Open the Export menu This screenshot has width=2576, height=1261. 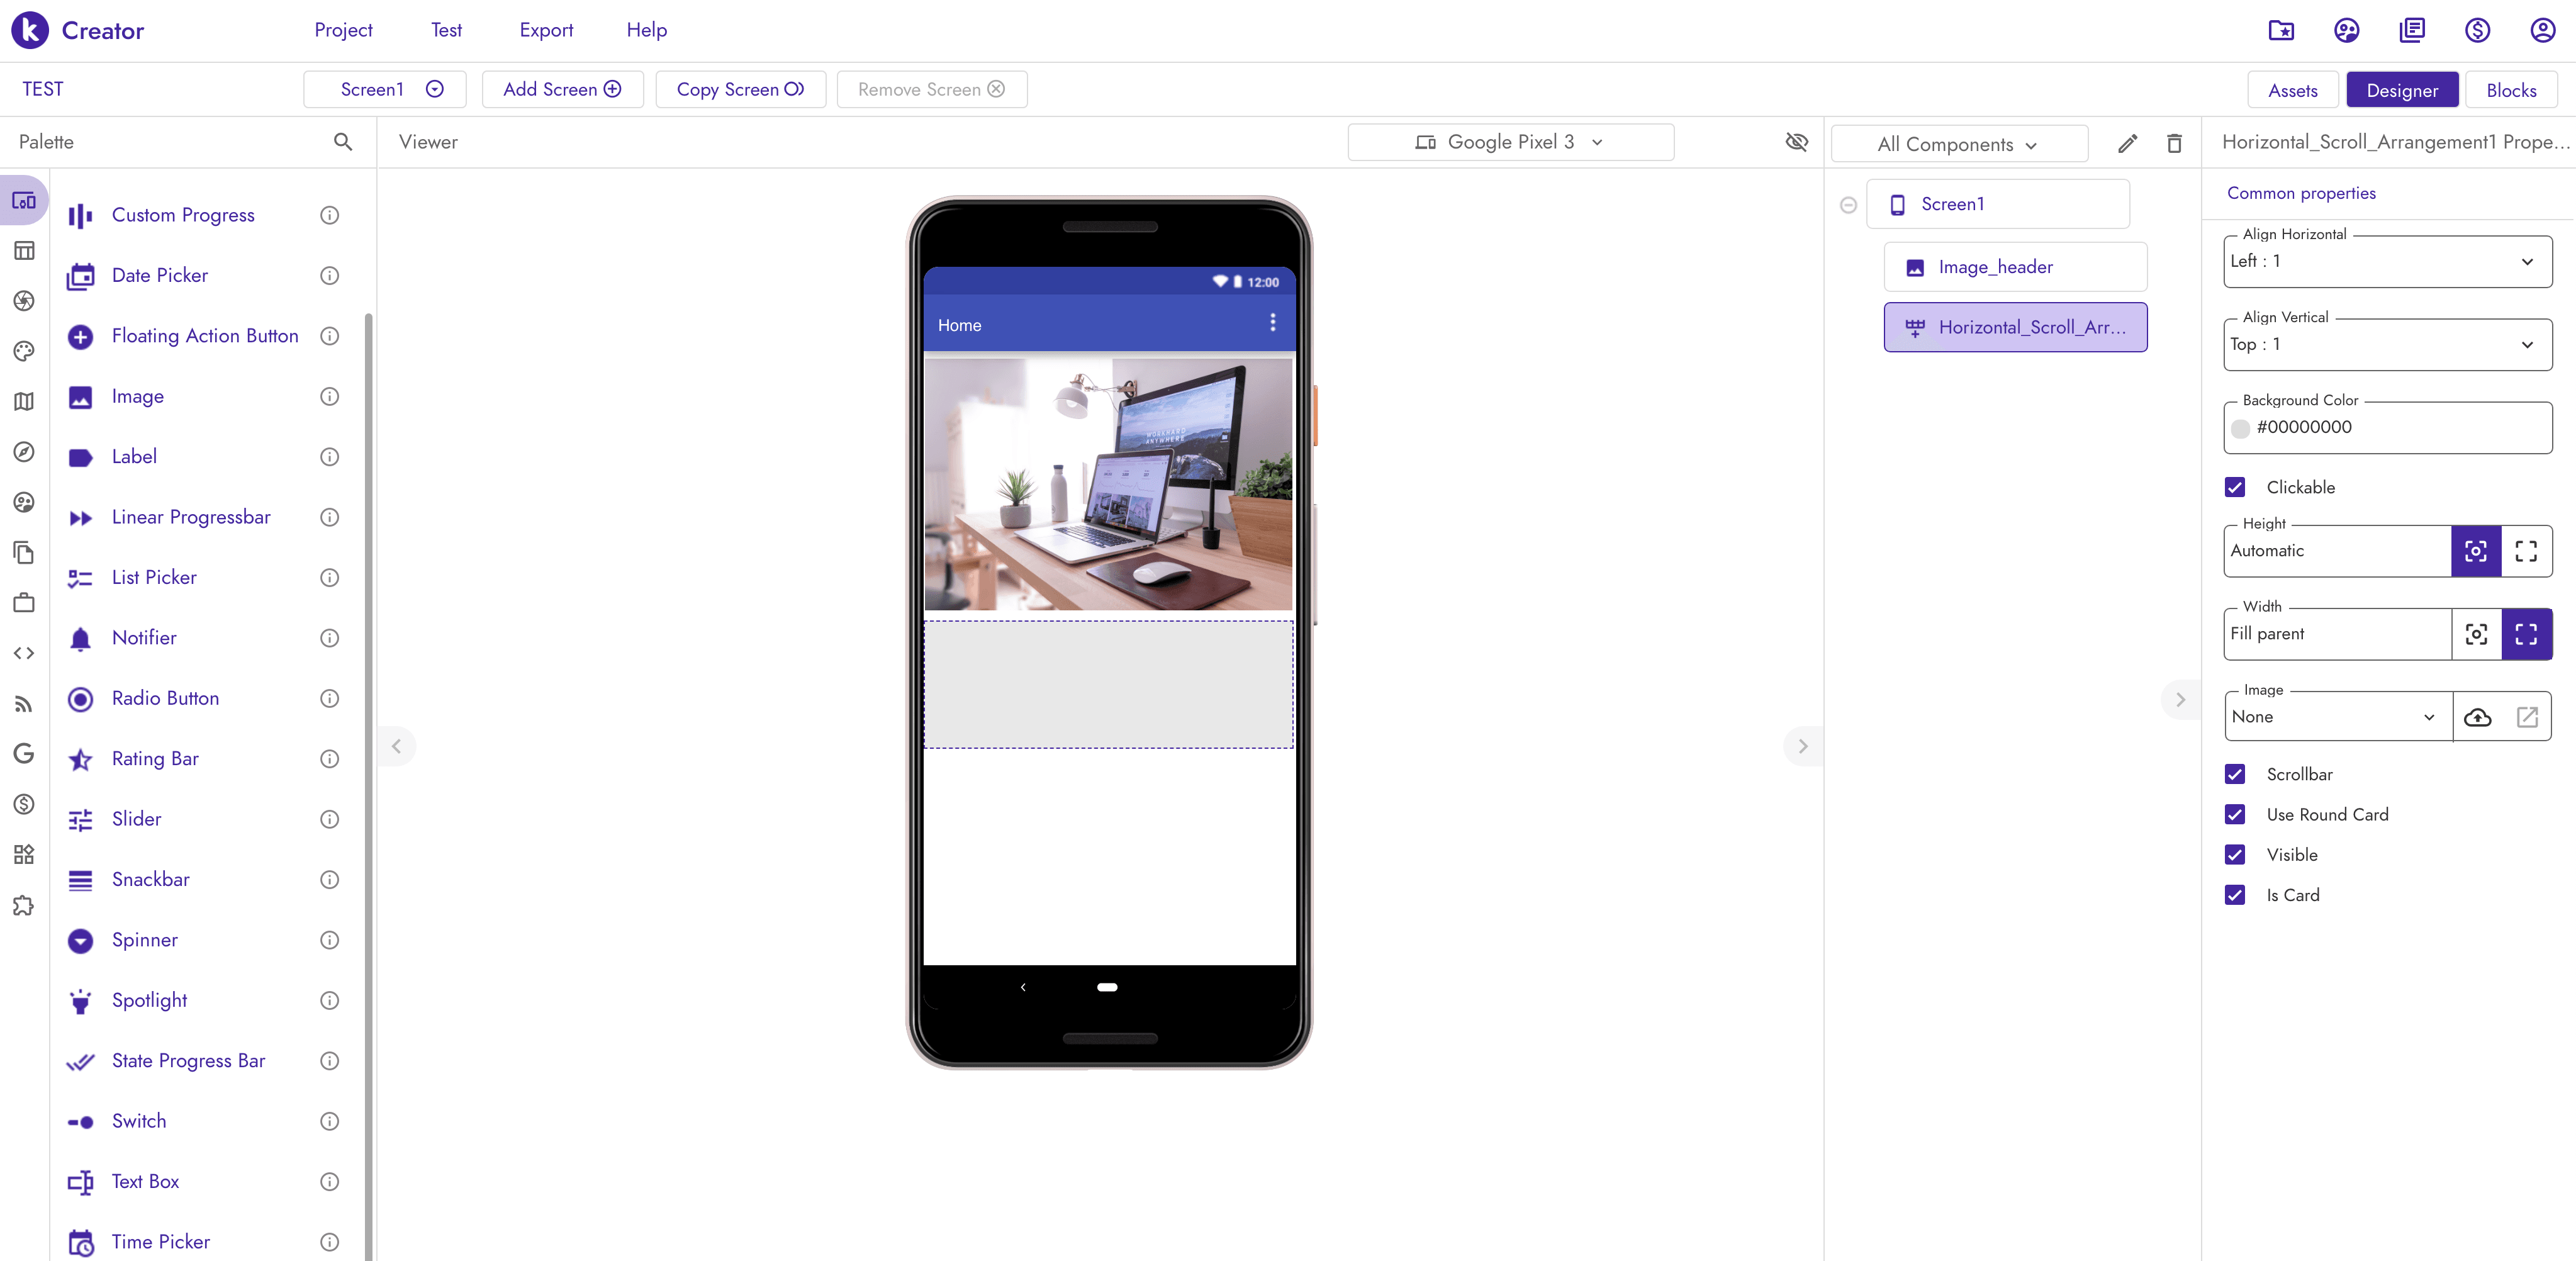click(x=546, y=30)
